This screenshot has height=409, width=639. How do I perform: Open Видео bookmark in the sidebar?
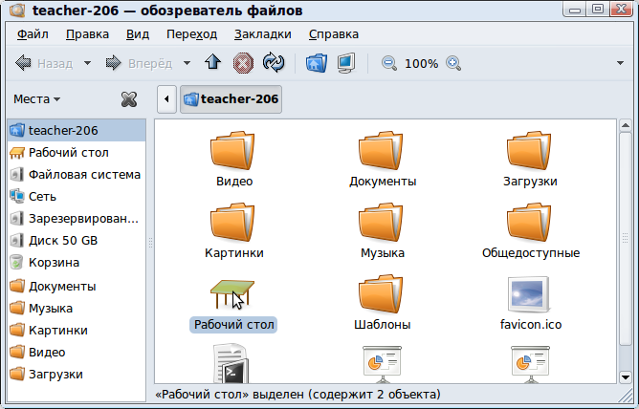pyautogui.click(x=77, y=352)
